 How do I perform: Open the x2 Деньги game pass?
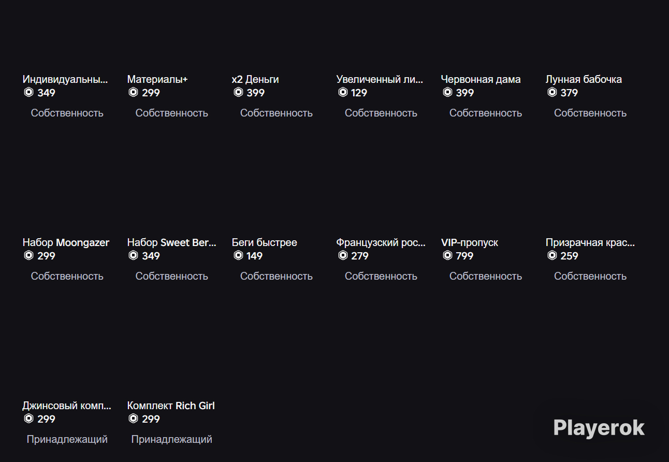click(255, 79)
